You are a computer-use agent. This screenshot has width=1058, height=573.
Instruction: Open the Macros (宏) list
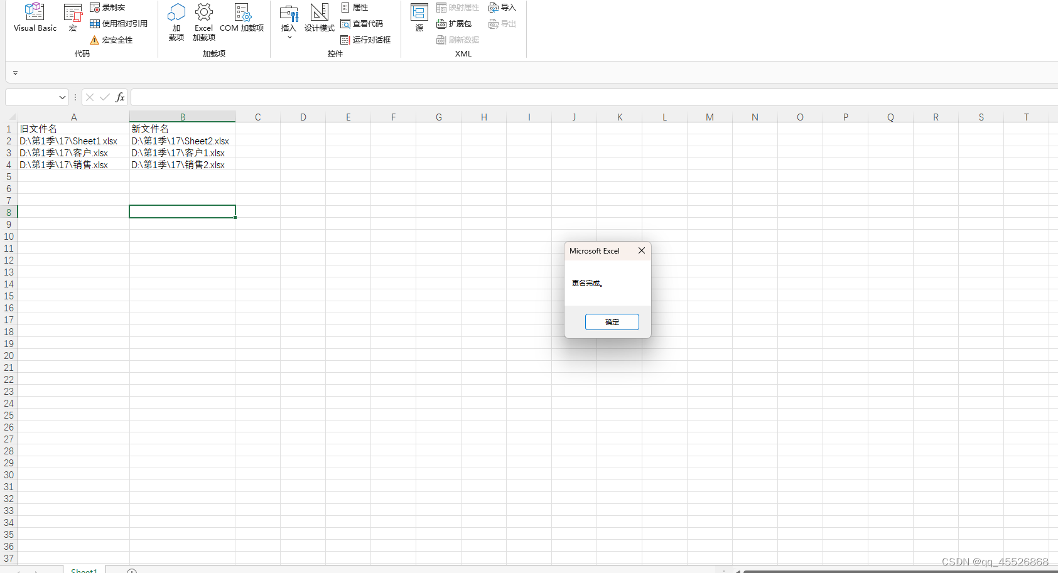73,18
